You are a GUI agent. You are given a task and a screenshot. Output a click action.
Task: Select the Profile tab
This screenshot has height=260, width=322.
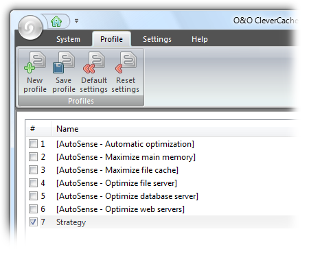pos(111,39)
